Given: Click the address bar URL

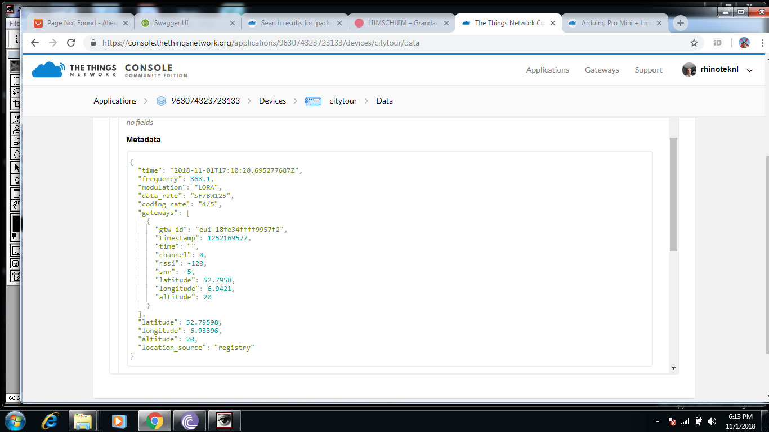Looking at the screenshot, I should (x=261, y=43).
